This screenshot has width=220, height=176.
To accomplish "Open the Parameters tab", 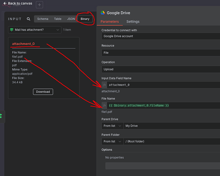I will tap(109, 22).
